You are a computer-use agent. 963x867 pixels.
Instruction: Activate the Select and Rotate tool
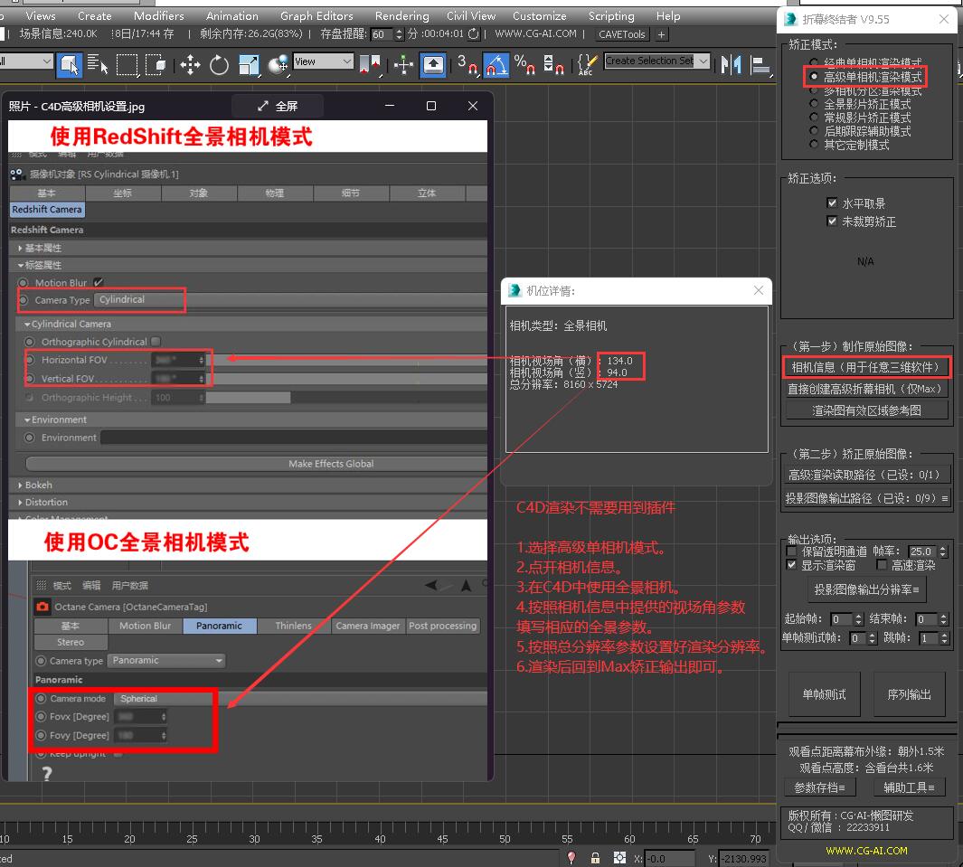(219, 64)
